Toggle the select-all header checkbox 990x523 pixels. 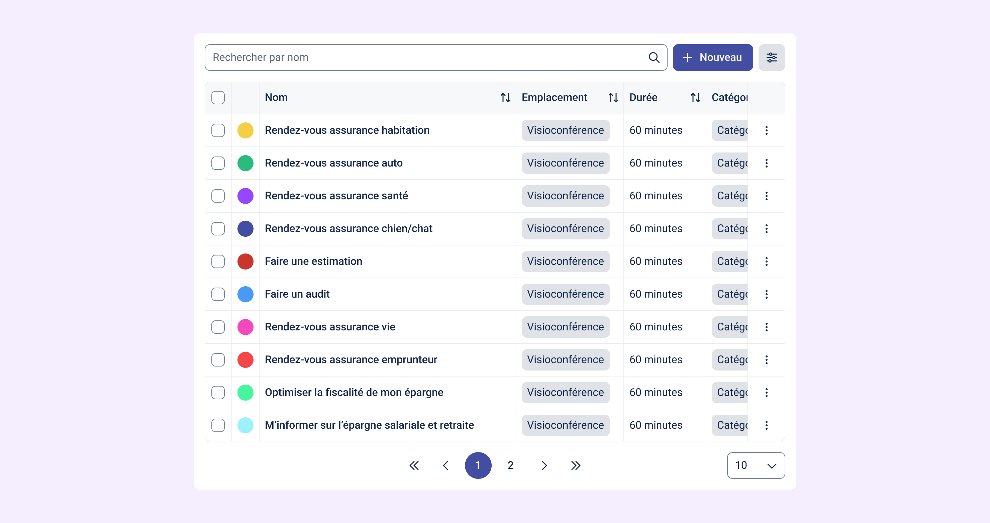(x=218, y=98)
